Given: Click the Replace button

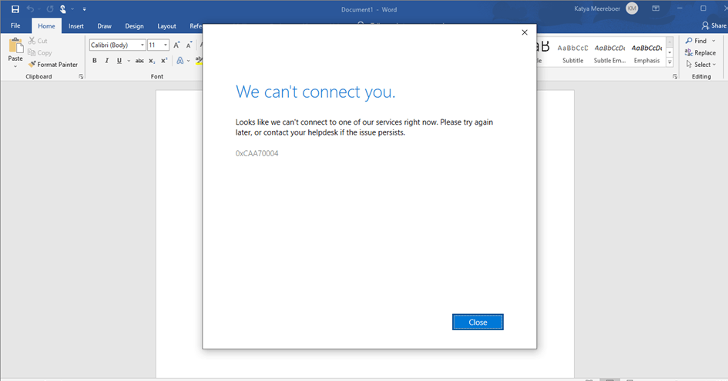Looking at the screenshot, I should (x=700, y=53).
